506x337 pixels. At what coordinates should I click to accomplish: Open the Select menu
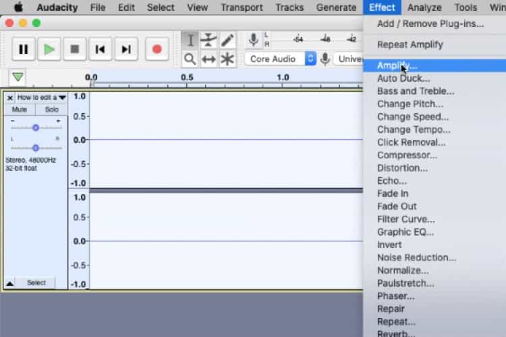point(161,7)
